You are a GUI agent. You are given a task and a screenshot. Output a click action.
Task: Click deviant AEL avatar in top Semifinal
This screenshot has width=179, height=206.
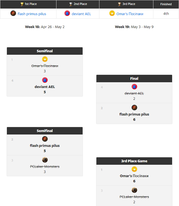click(x=45, y=80)
